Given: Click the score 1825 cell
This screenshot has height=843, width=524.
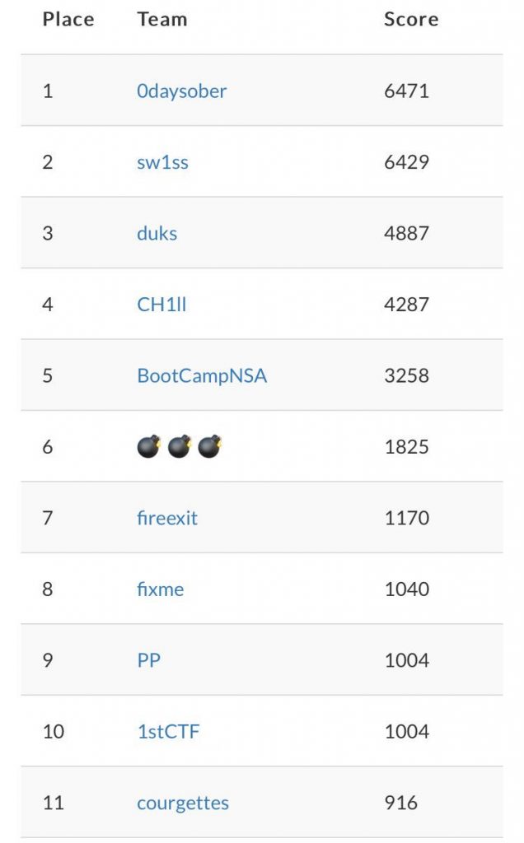Looking at the screenshot, I should (406, 447).
